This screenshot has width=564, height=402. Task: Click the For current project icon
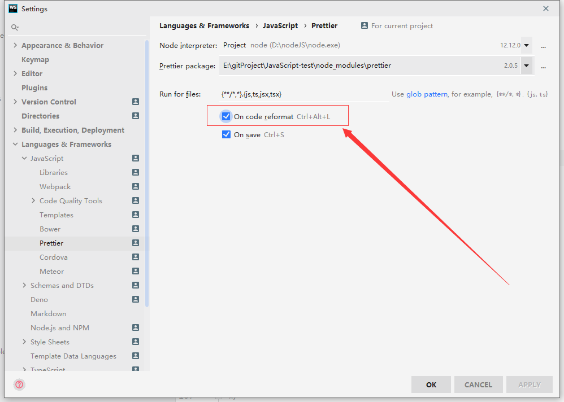click(365, 25)
